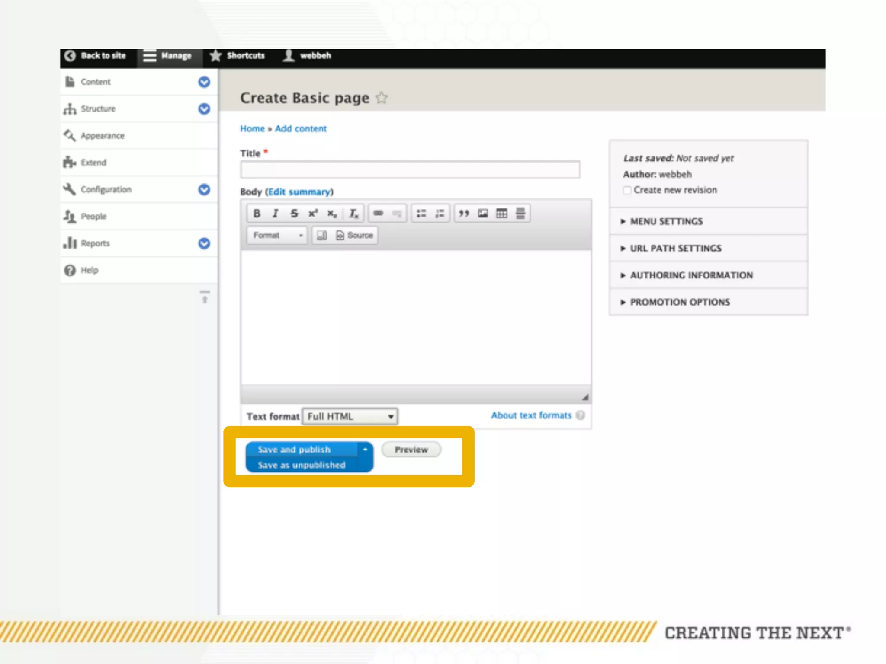This screenshot has width=886, height=664.
Task: Enable Create new revision checkbox
Action: click(627, 190)
